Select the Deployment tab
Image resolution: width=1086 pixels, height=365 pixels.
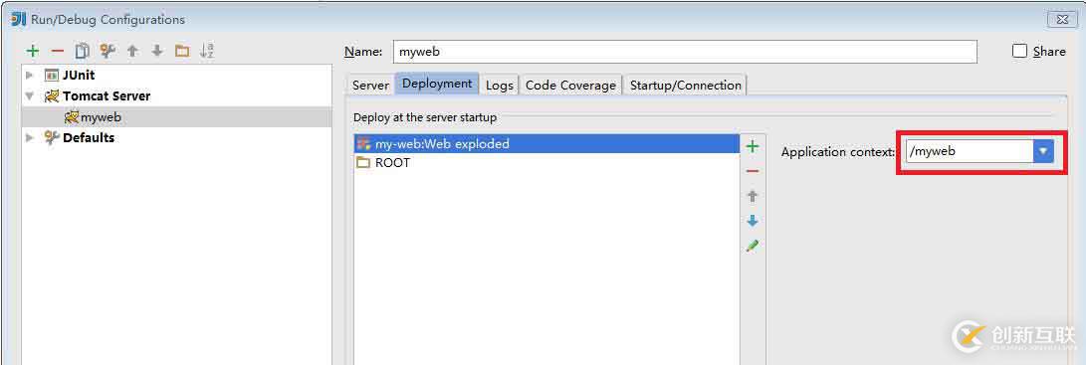tap(437, 84)
